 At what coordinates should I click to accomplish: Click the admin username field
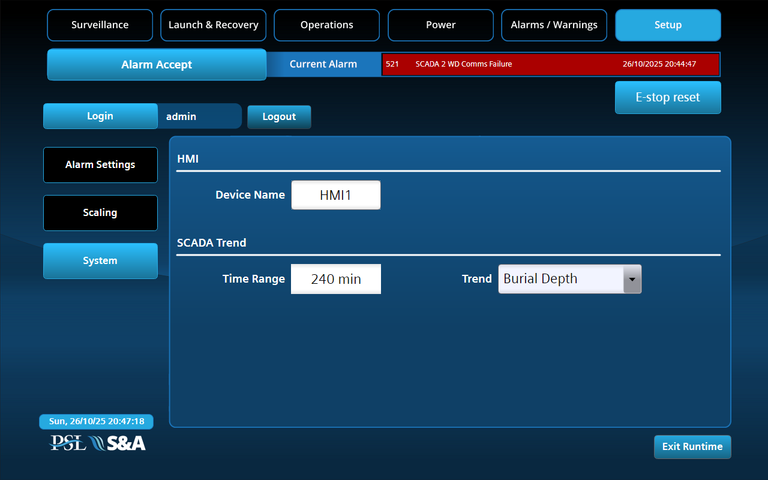pyautogui.click(x=199, y=116)
